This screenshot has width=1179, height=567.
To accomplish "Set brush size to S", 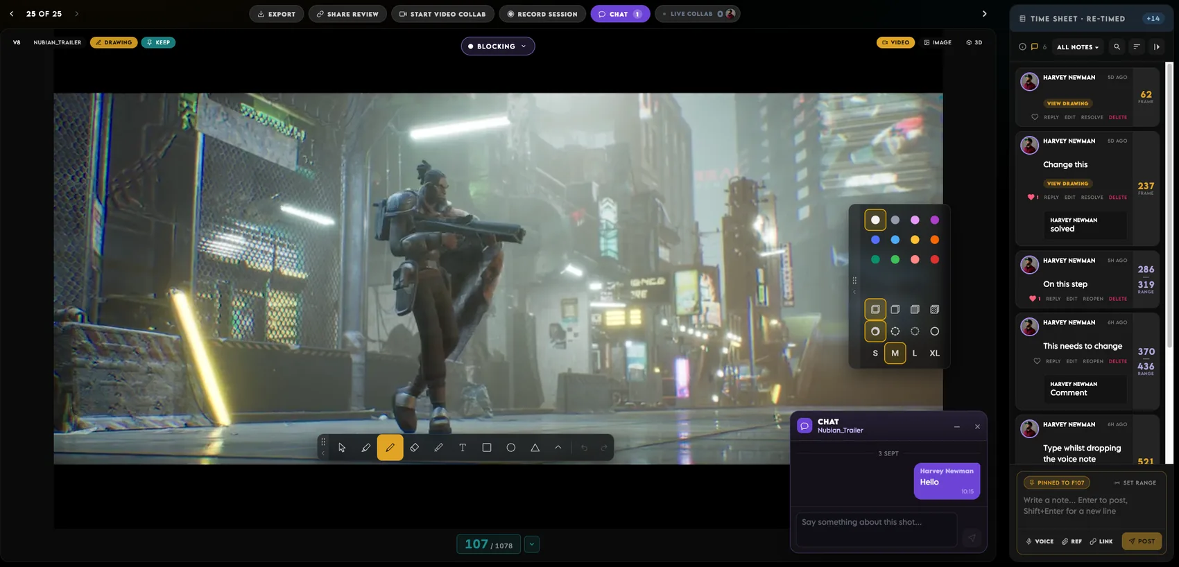I will pos(875,354).
